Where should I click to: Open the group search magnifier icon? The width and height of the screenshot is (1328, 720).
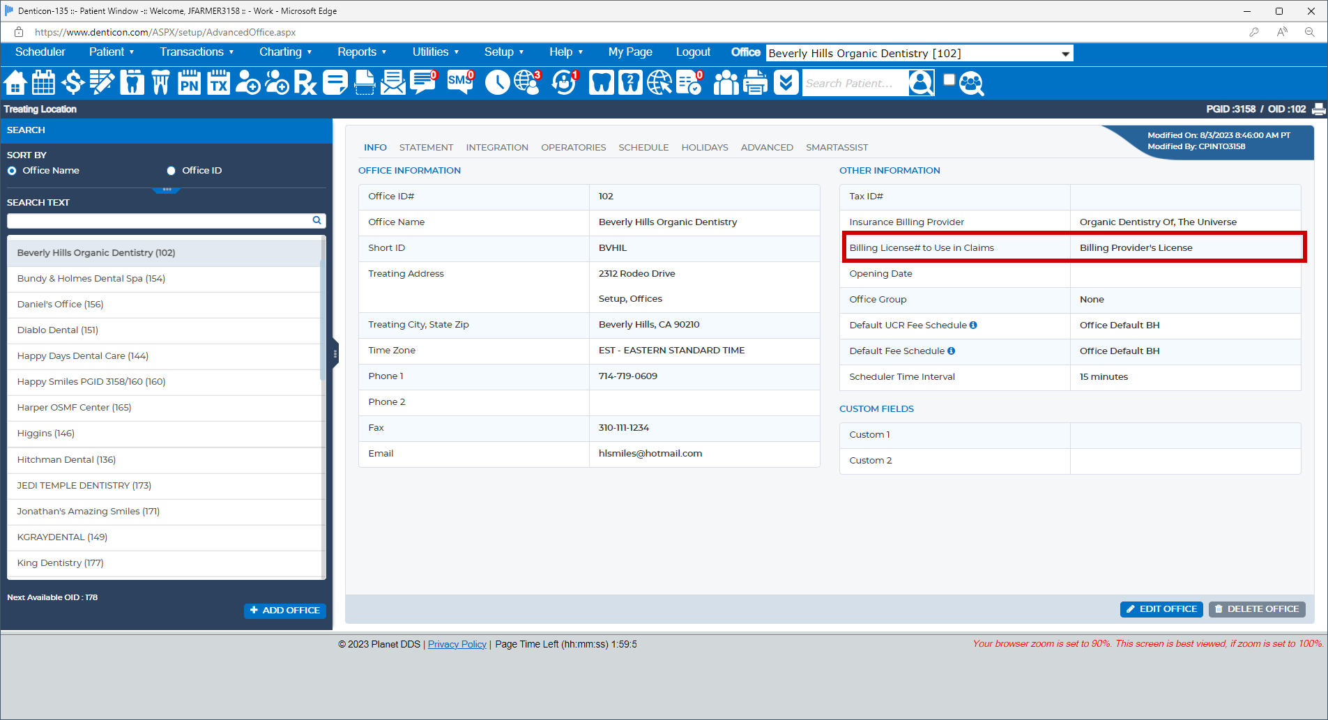972,84
